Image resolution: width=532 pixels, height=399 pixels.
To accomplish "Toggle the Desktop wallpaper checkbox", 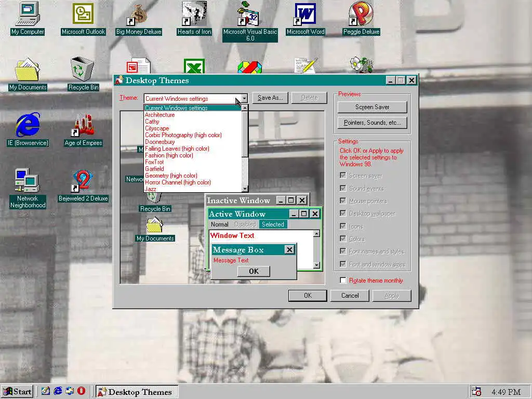I will [343, 213].
